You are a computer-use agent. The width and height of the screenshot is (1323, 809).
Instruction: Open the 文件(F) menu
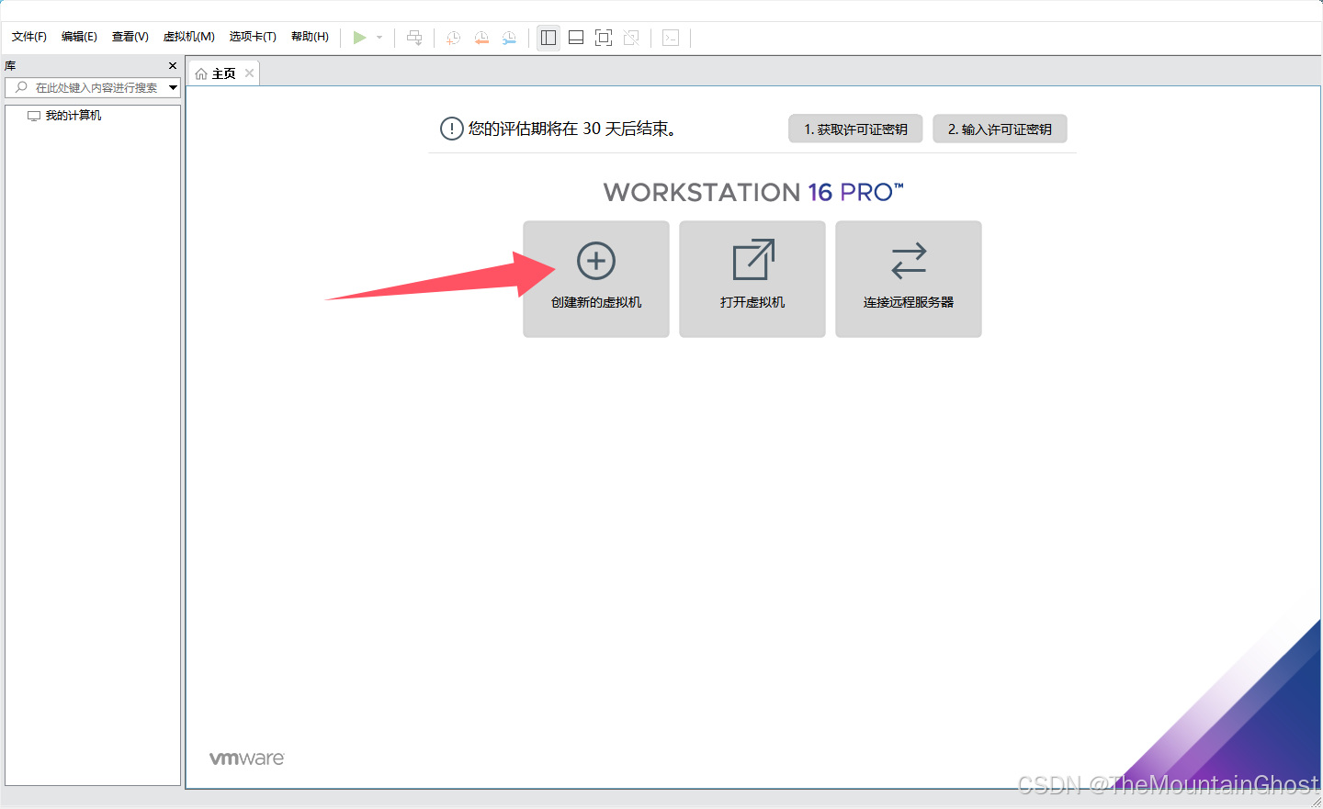[29, 37]
